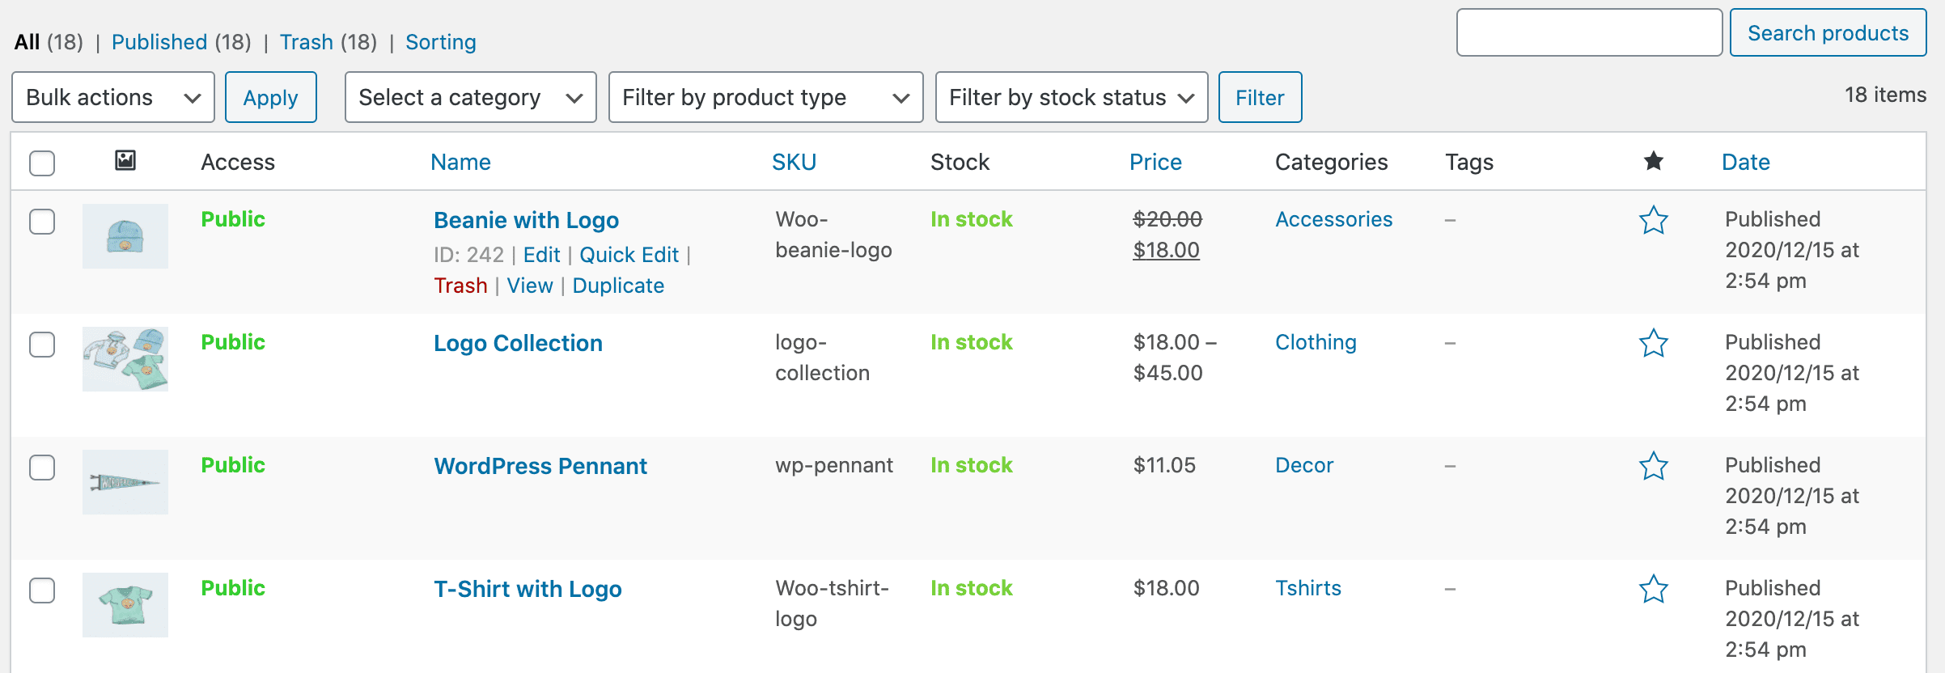Focus the product search input field
Image resolution: width=1945 pixels, height=673 pixels.
[x=1590, y=32]
